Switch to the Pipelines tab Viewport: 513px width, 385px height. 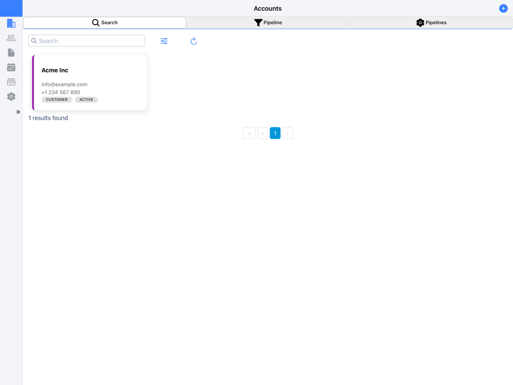(431, 23)
